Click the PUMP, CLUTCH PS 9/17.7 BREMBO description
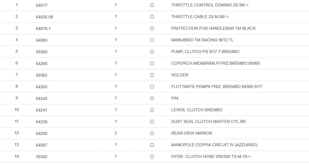The image size is (309, 164). 205,51
